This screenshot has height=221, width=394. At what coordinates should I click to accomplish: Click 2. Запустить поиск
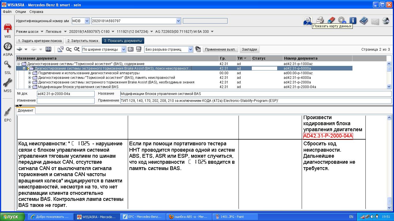tap(83, 41)
